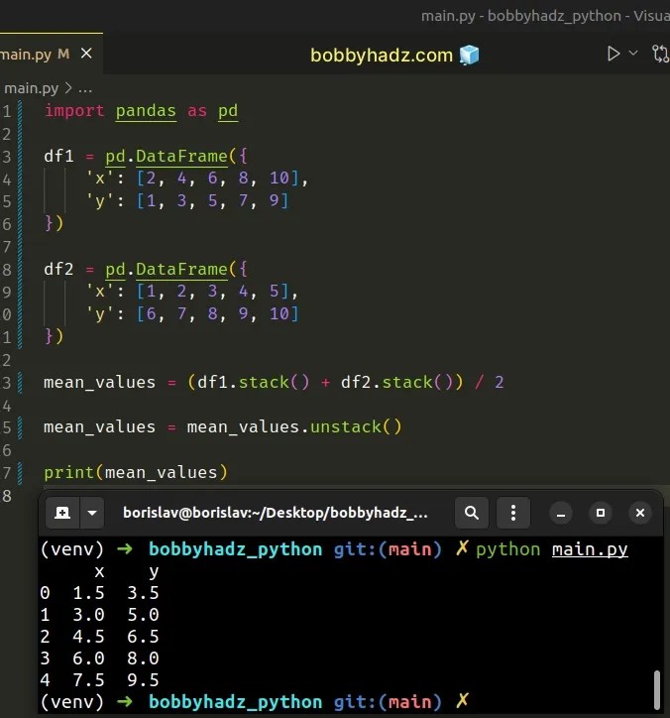Click the terminal title borislav@borislav path

coord(276,513)
